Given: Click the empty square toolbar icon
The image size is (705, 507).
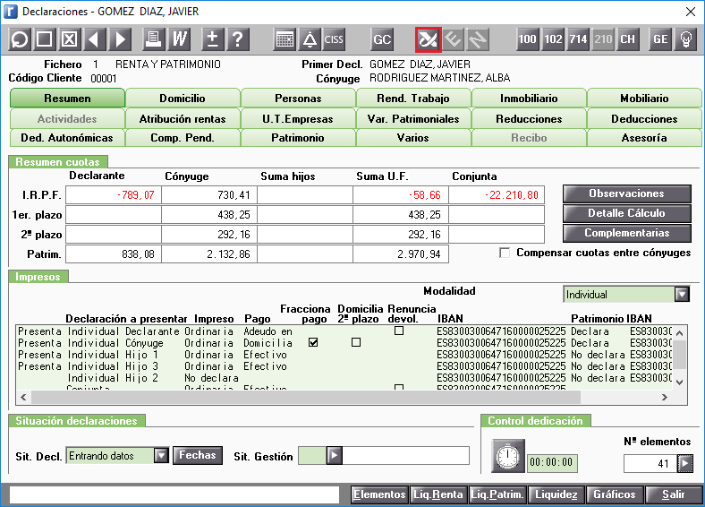Looking at the screenshot, I should (44, 39).
